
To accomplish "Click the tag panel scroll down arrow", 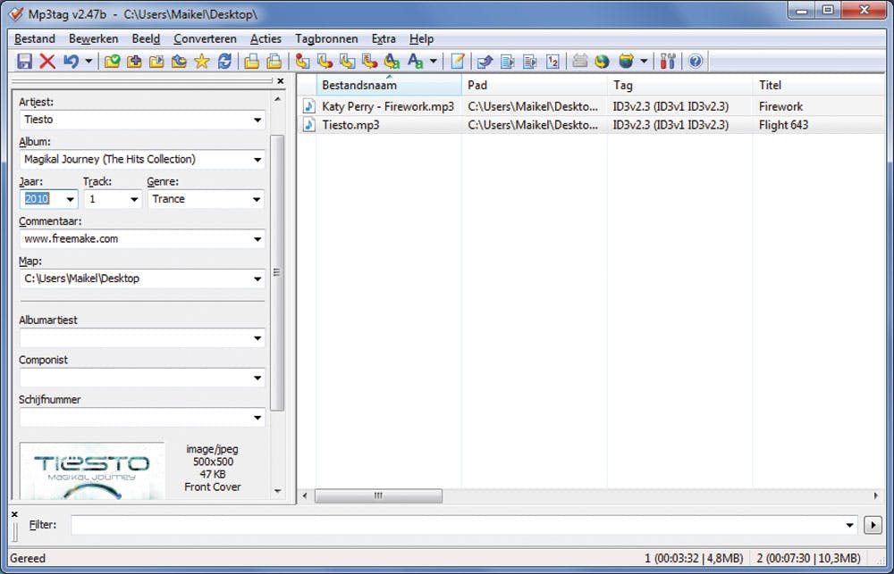I will (278, 492).
